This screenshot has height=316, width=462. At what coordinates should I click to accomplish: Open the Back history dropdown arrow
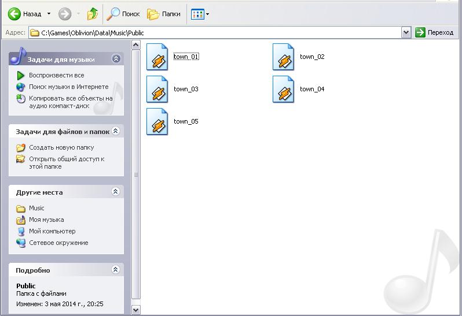click(49, 14)
